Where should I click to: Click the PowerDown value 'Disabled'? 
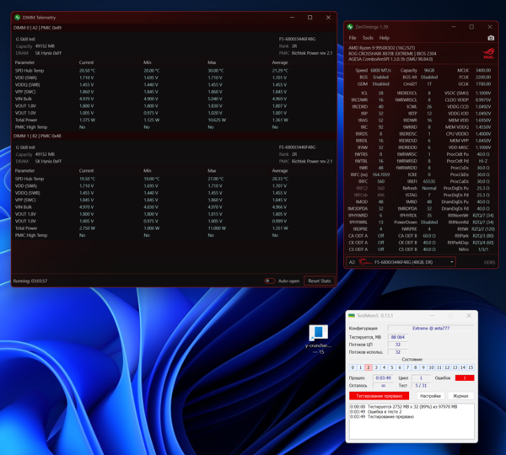point(429,222)
